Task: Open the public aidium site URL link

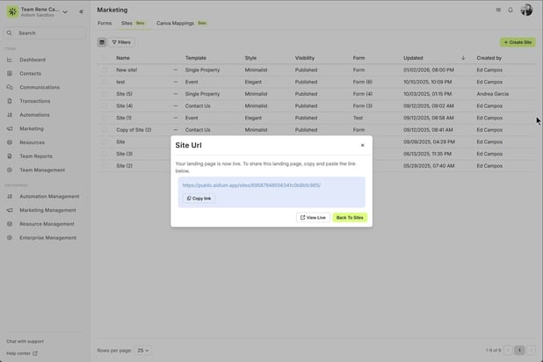Action: click(251, 185)
